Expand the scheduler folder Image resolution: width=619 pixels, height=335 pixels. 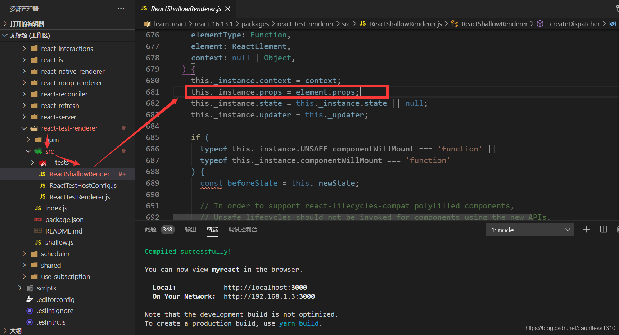pyautogui.click(x=67, y=254)
